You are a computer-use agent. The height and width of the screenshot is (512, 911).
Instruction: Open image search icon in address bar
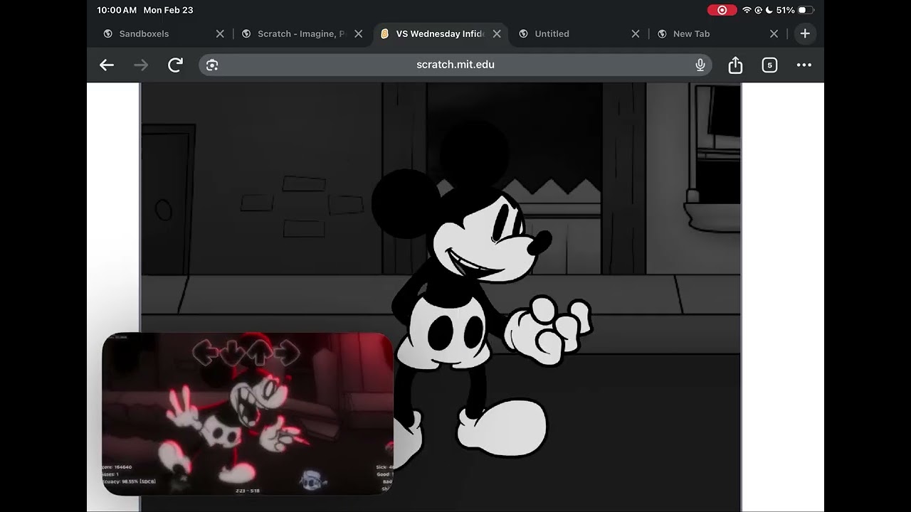tap(212, 65)
